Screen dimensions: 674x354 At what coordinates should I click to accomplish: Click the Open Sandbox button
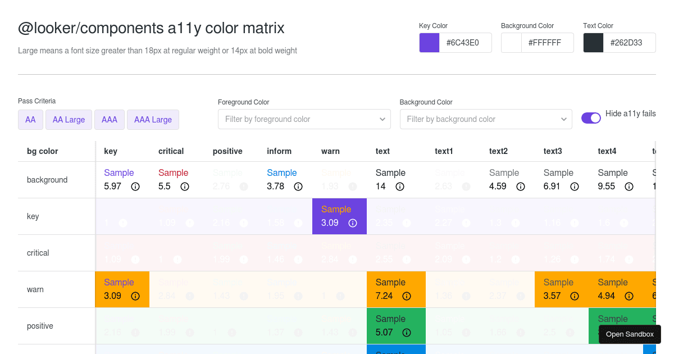630,334
